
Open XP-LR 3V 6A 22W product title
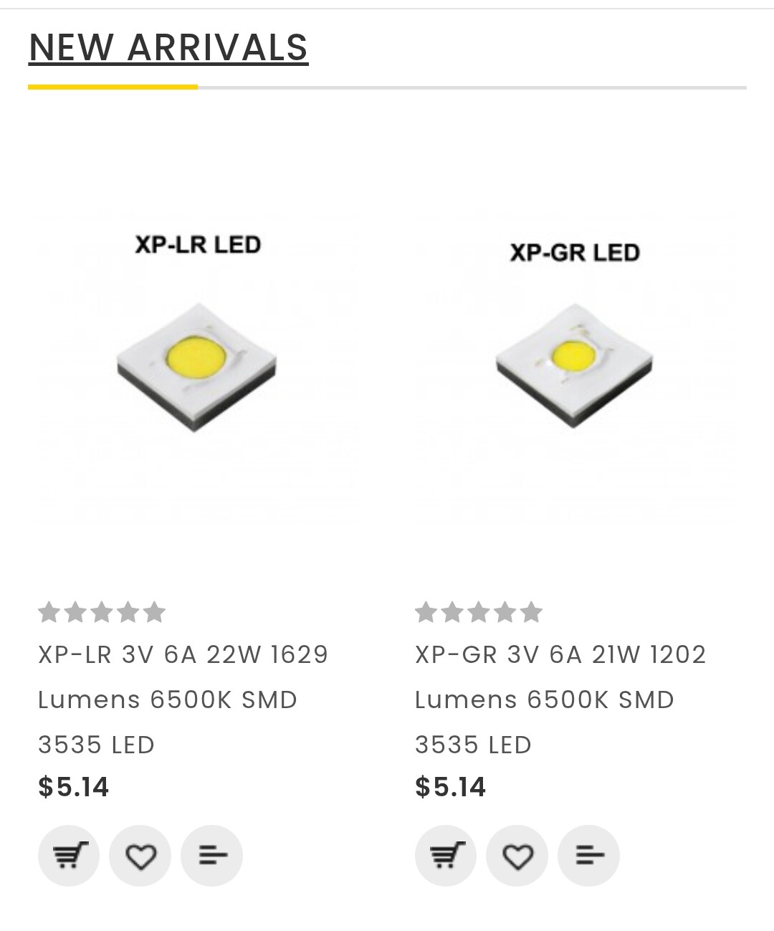[183, 700]
